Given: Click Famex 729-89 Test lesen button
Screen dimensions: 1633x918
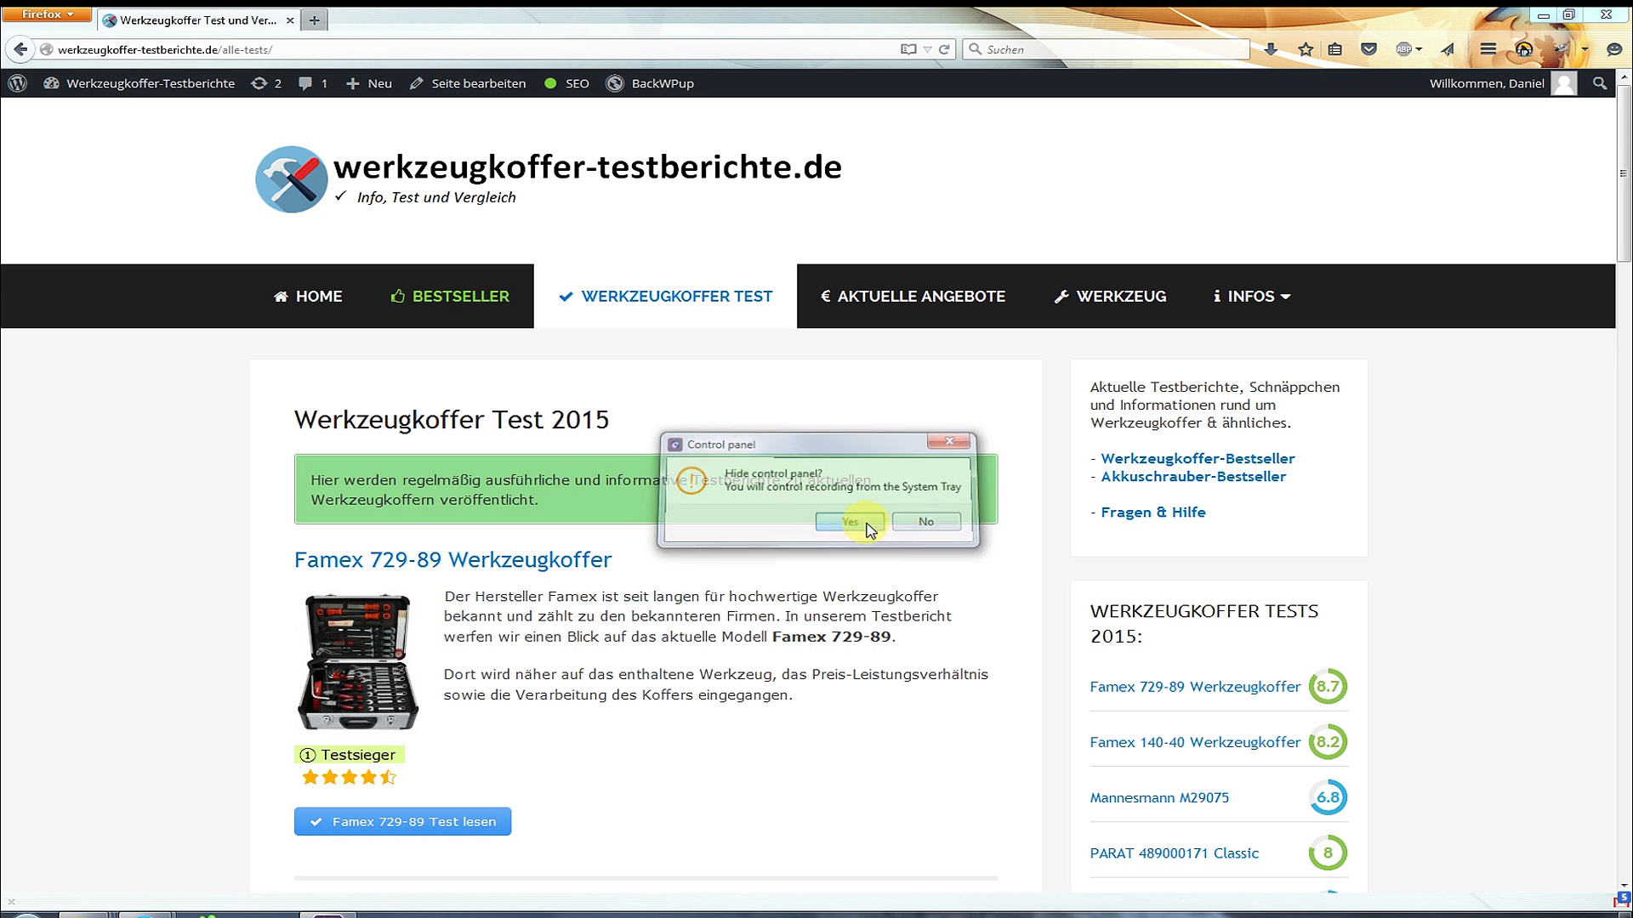Looking at the screenshot, I should 402,822.
